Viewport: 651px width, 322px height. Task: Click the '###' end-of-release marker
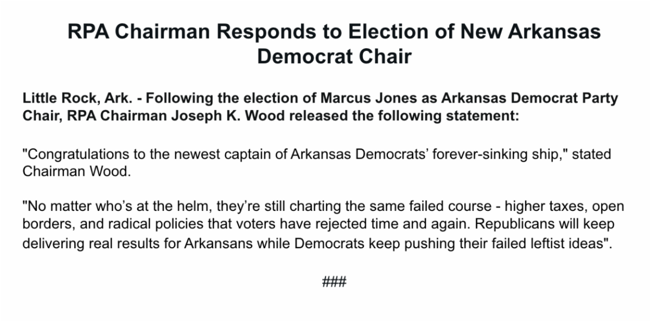(x=334, y=282)
